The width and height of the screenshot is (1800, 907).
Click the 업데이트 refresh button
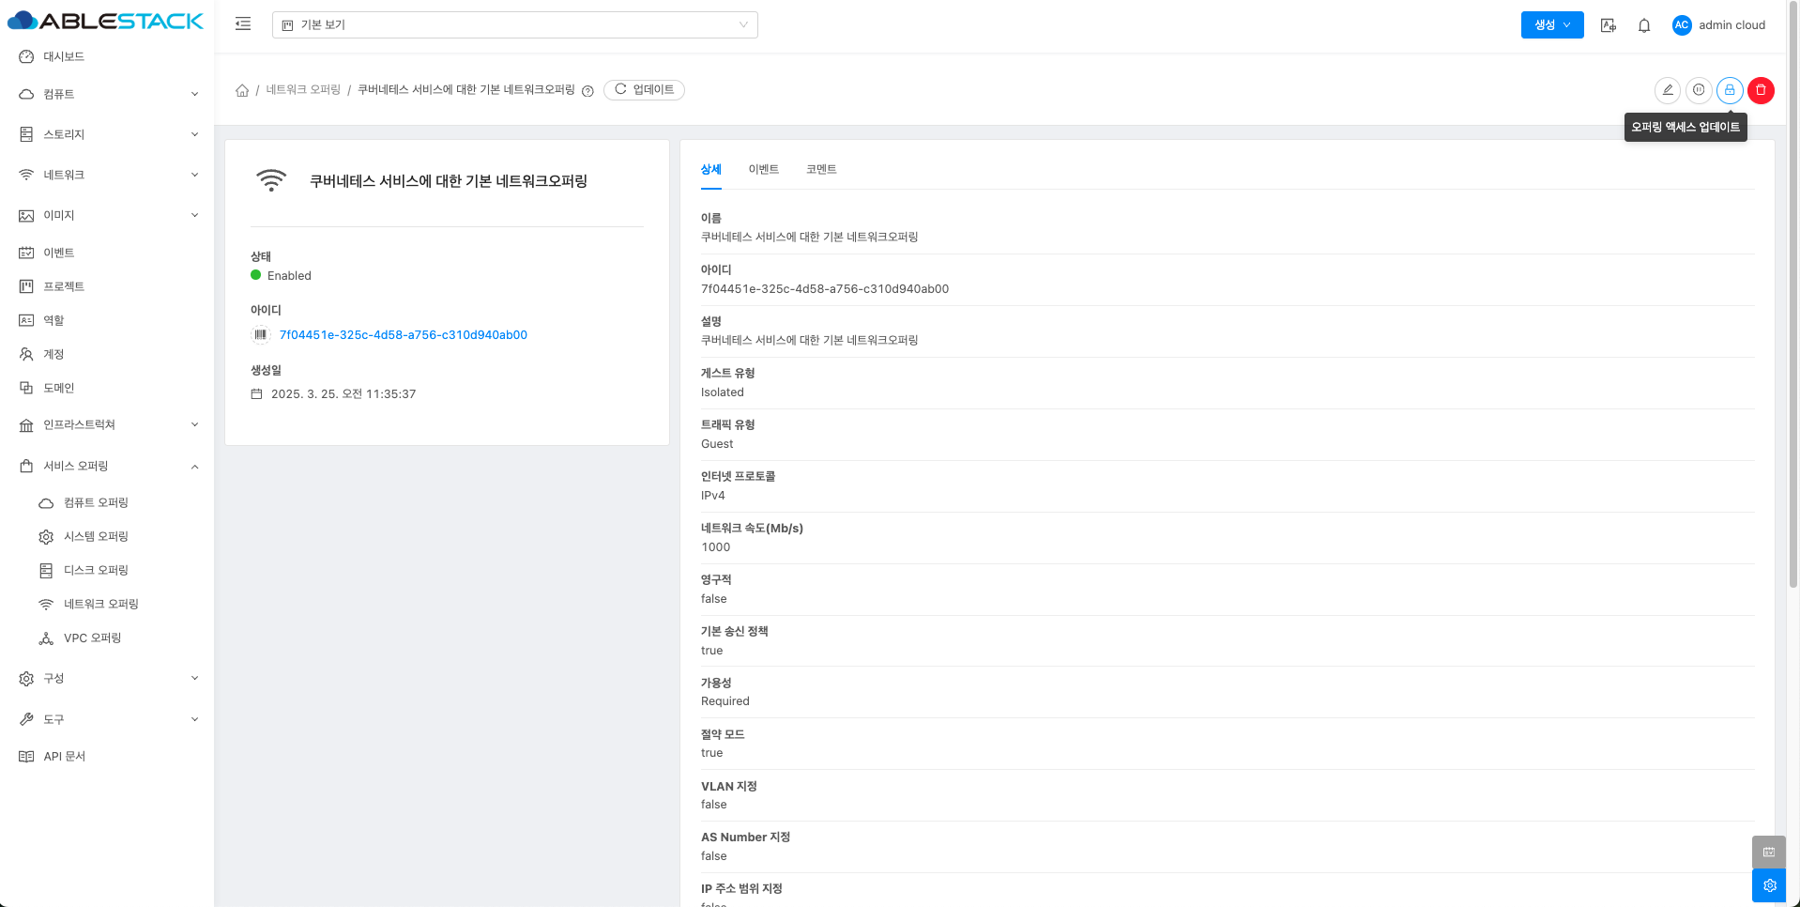644,90
